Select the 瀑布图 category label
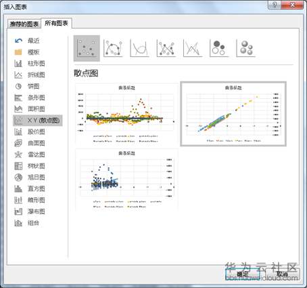 point(37,211)
